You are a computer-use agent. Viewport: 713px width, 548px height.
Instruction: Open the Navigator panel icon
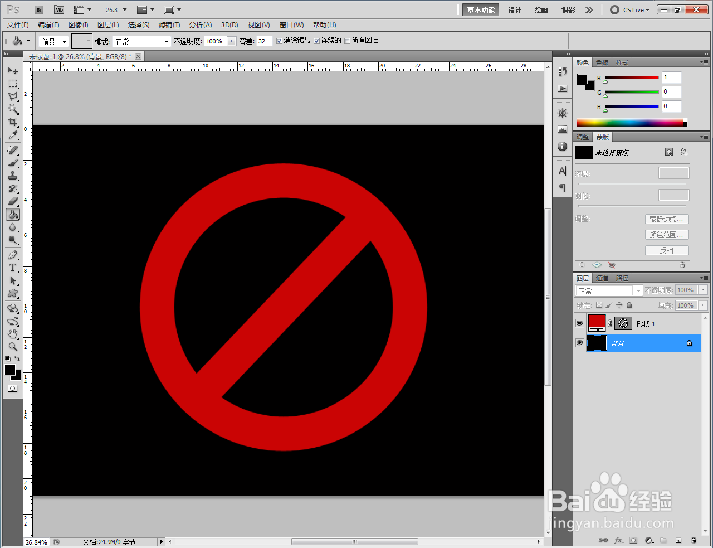[x=563, y=113]
